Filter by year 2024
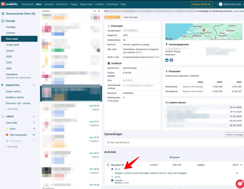The height and width of the screenshot is (189, 244). tap(9, 62)
